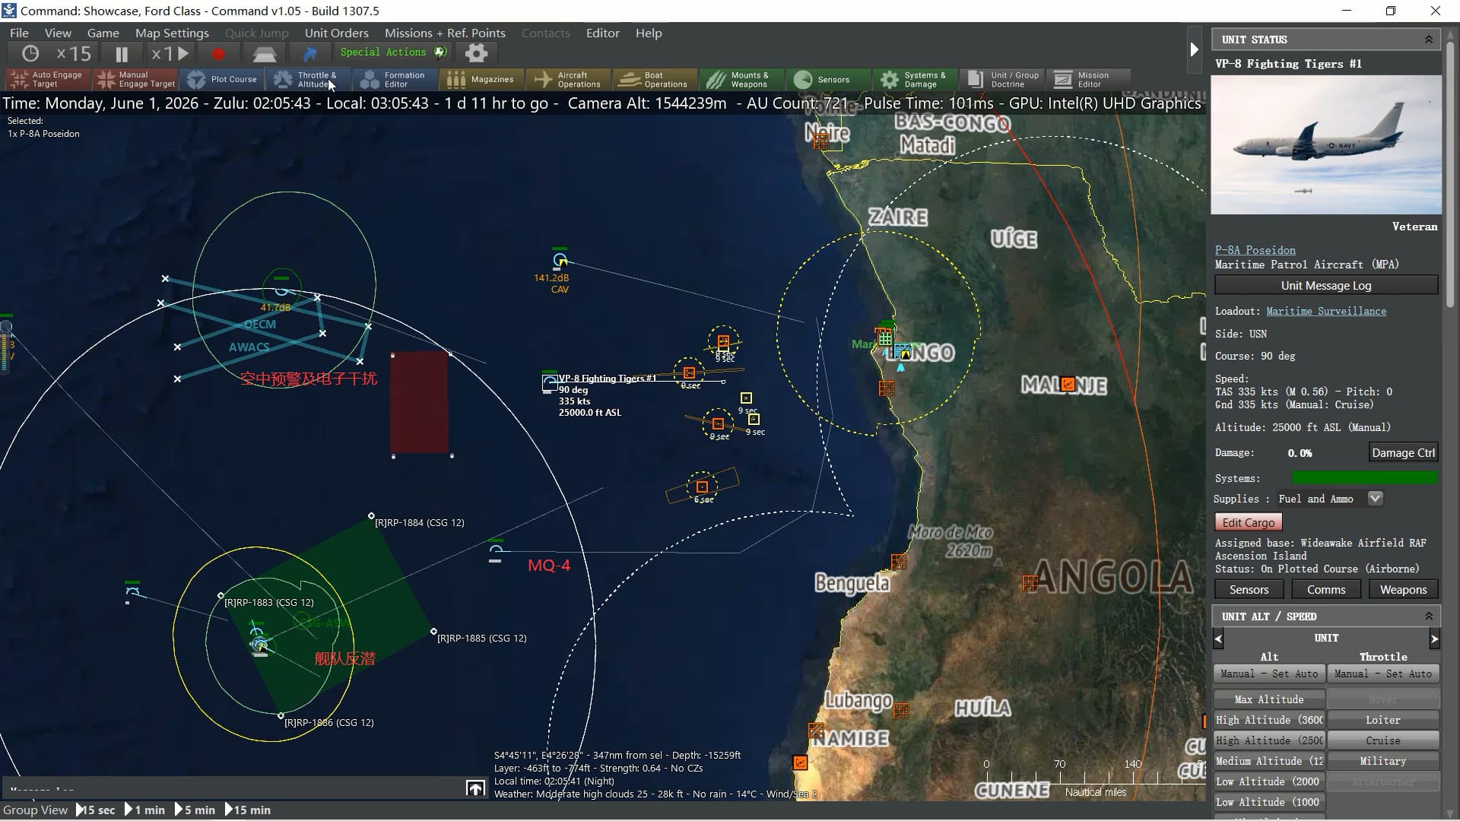Click right arrow in Unit Alt/Speed
The height and width of the screenshot is (821, 1460).
point(1434,639)
